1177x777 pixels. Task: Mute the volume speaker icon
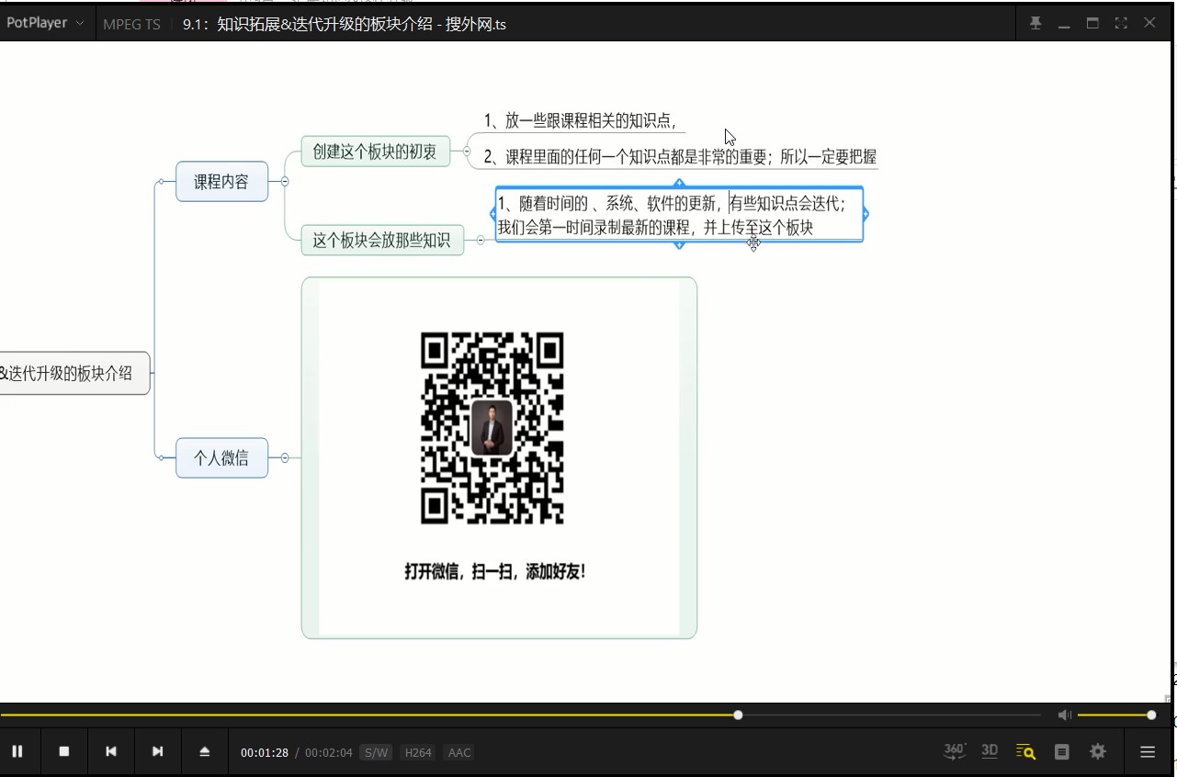coord(1064,715)
